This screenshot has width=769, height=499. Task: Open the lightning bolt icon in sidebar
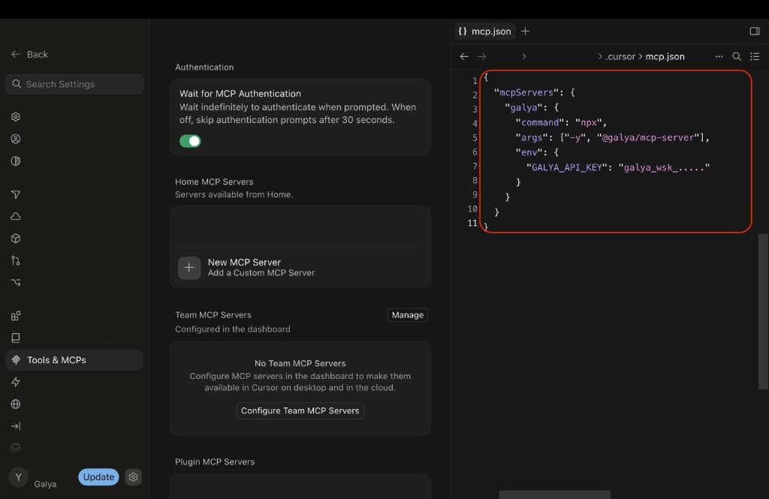(x=16, y=382)
